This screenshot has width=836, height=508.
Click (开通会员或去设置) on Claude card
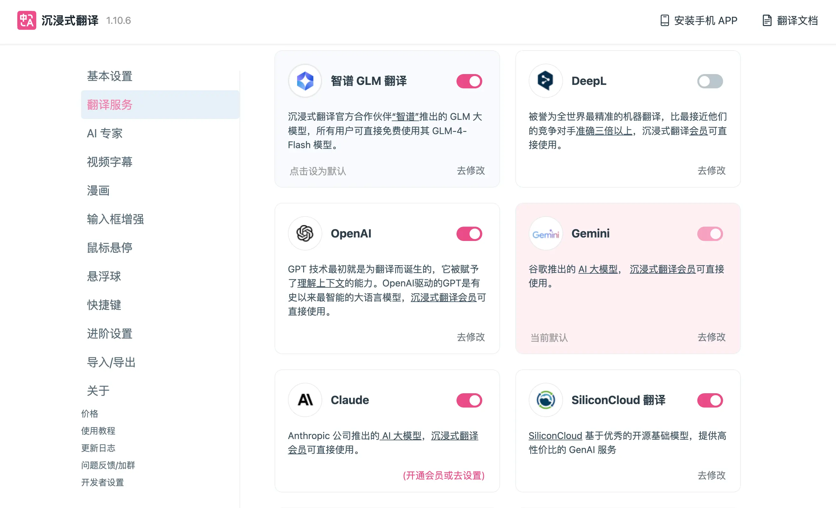[x=444, y=476]
